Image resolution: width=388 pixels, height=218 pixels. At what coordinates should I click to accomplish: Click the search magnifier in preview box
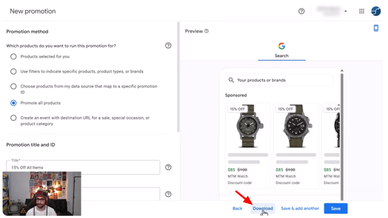click(231, 80)
